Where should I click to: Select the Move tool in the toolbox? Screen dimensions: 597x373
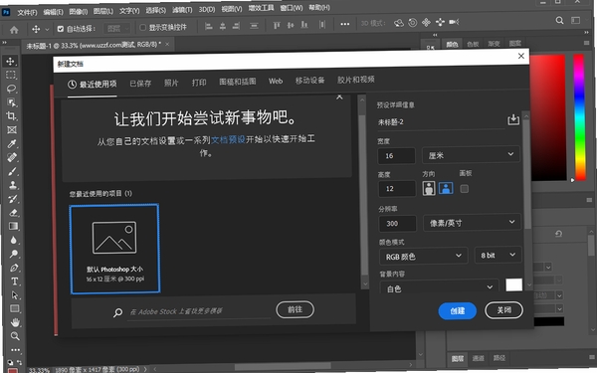(11, 61)
